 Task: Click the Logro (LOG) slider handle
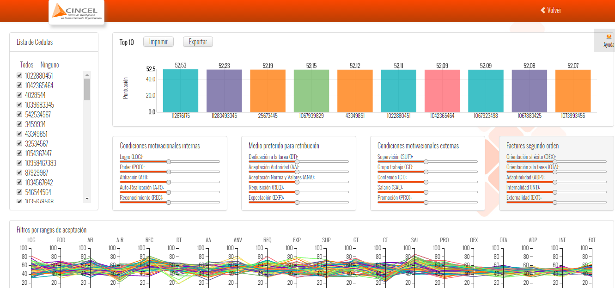click(169, 162)
